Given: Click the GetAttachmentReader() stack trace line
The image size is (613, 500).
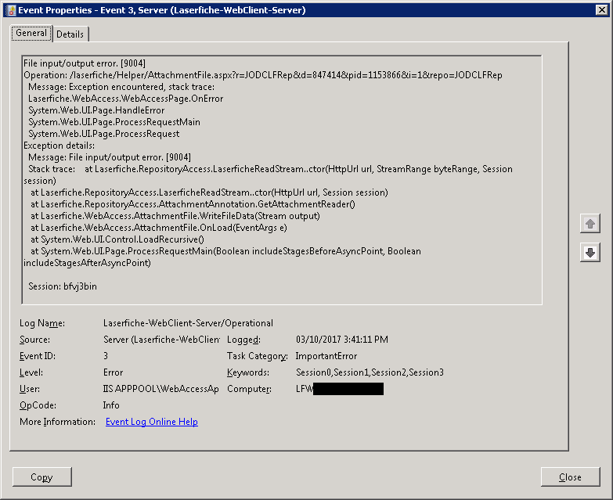Looking at the screenshot, I should tap(193, 204).
